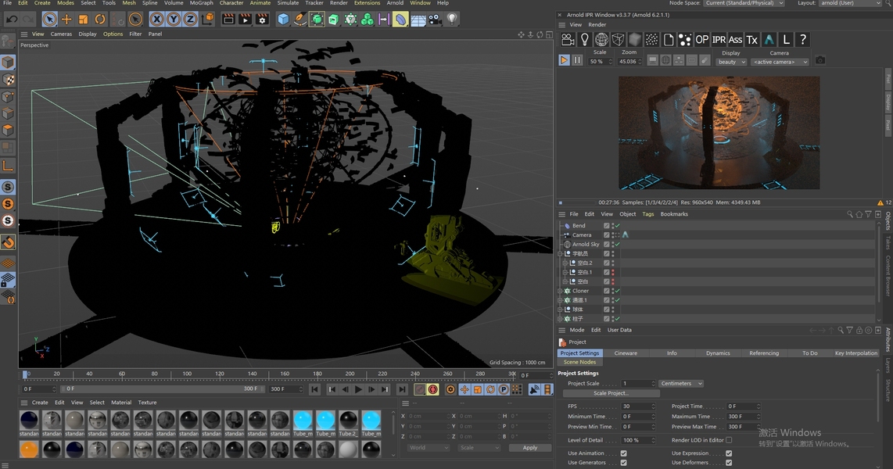Toggle Y axis lock button

[174, 20]
